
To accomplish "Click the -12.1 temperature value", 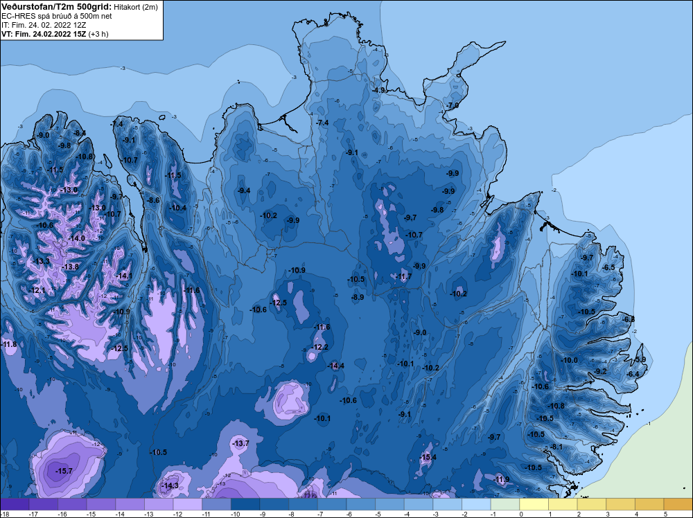I will pos(37,290).
